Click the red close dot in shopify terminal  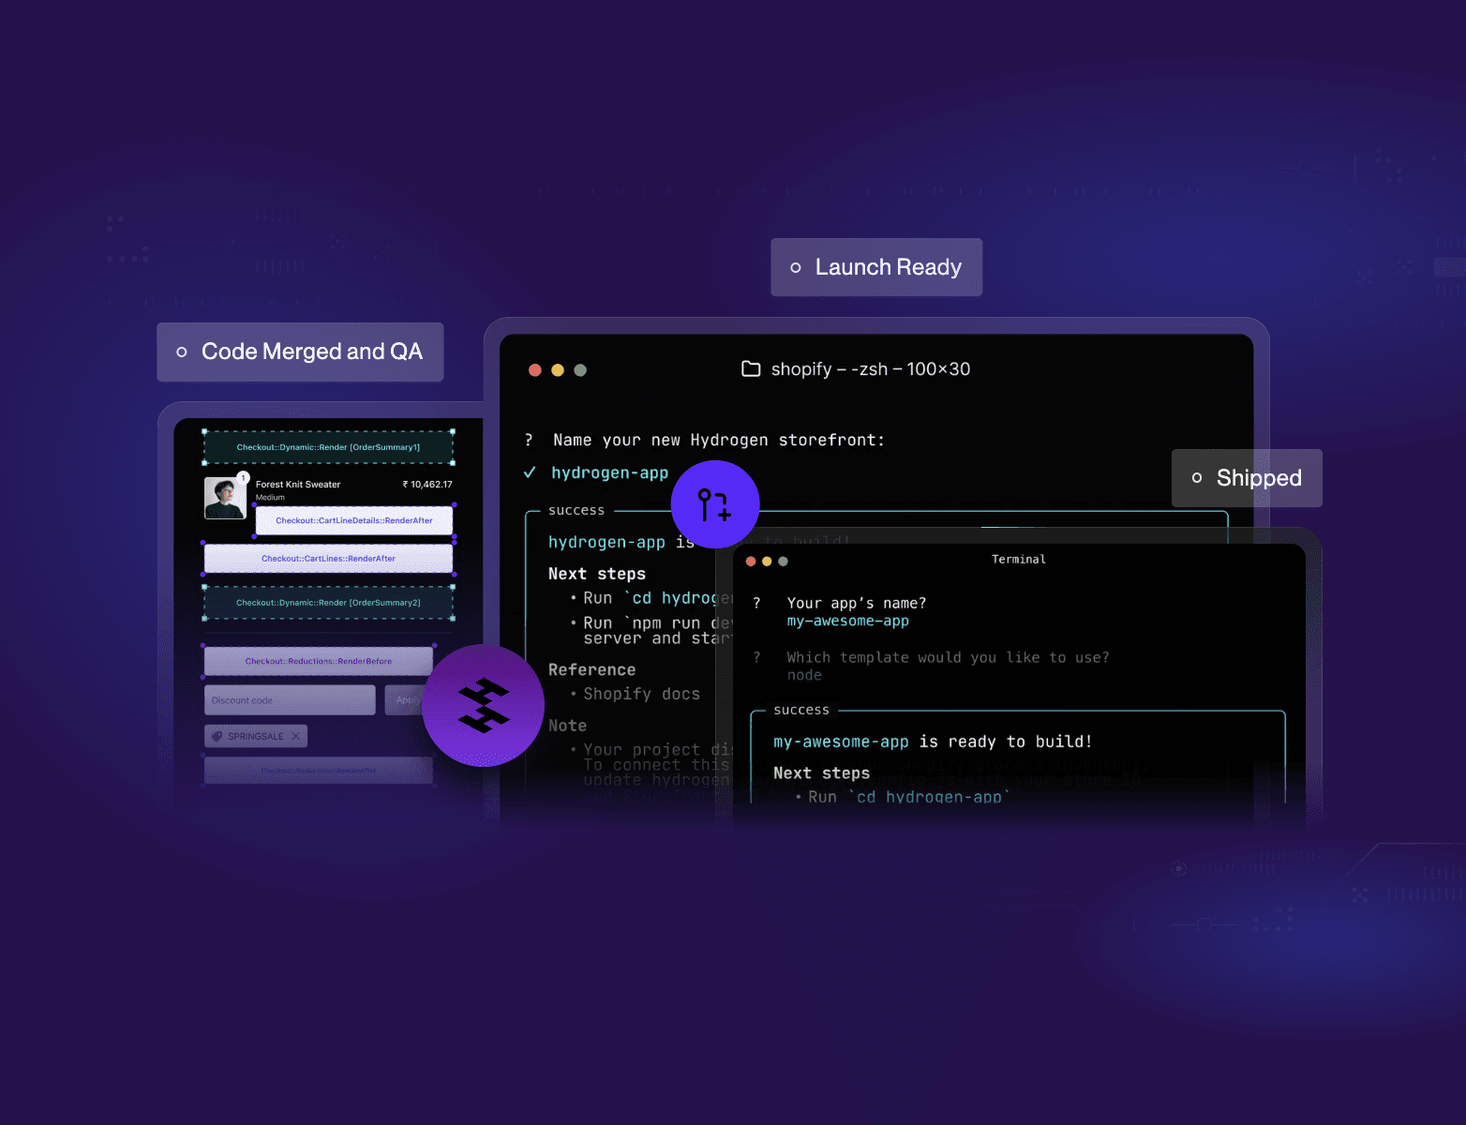point(535,370)
